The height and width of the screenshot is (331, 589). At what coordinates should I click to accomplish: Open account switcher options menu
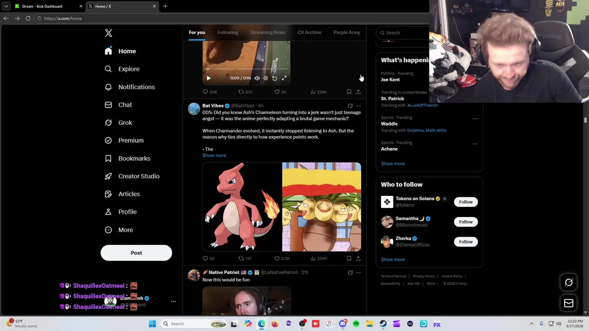tap(173, 302)
